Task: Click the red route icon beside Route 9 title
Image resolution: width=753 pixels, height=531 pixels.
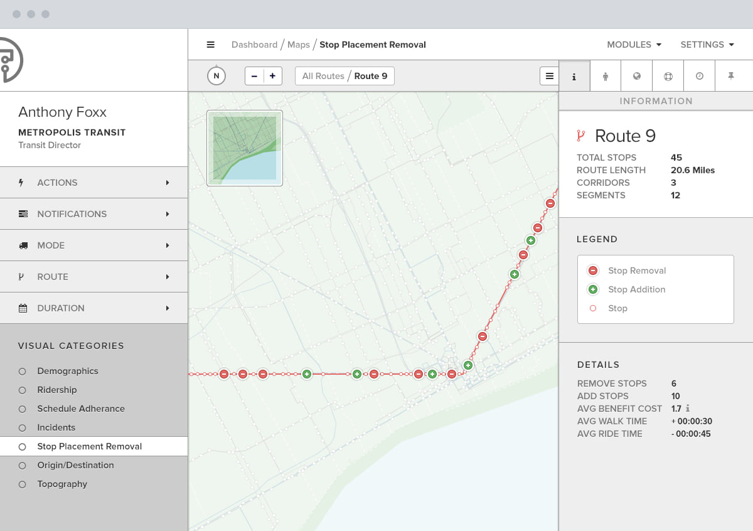Action: pos(581,136)
